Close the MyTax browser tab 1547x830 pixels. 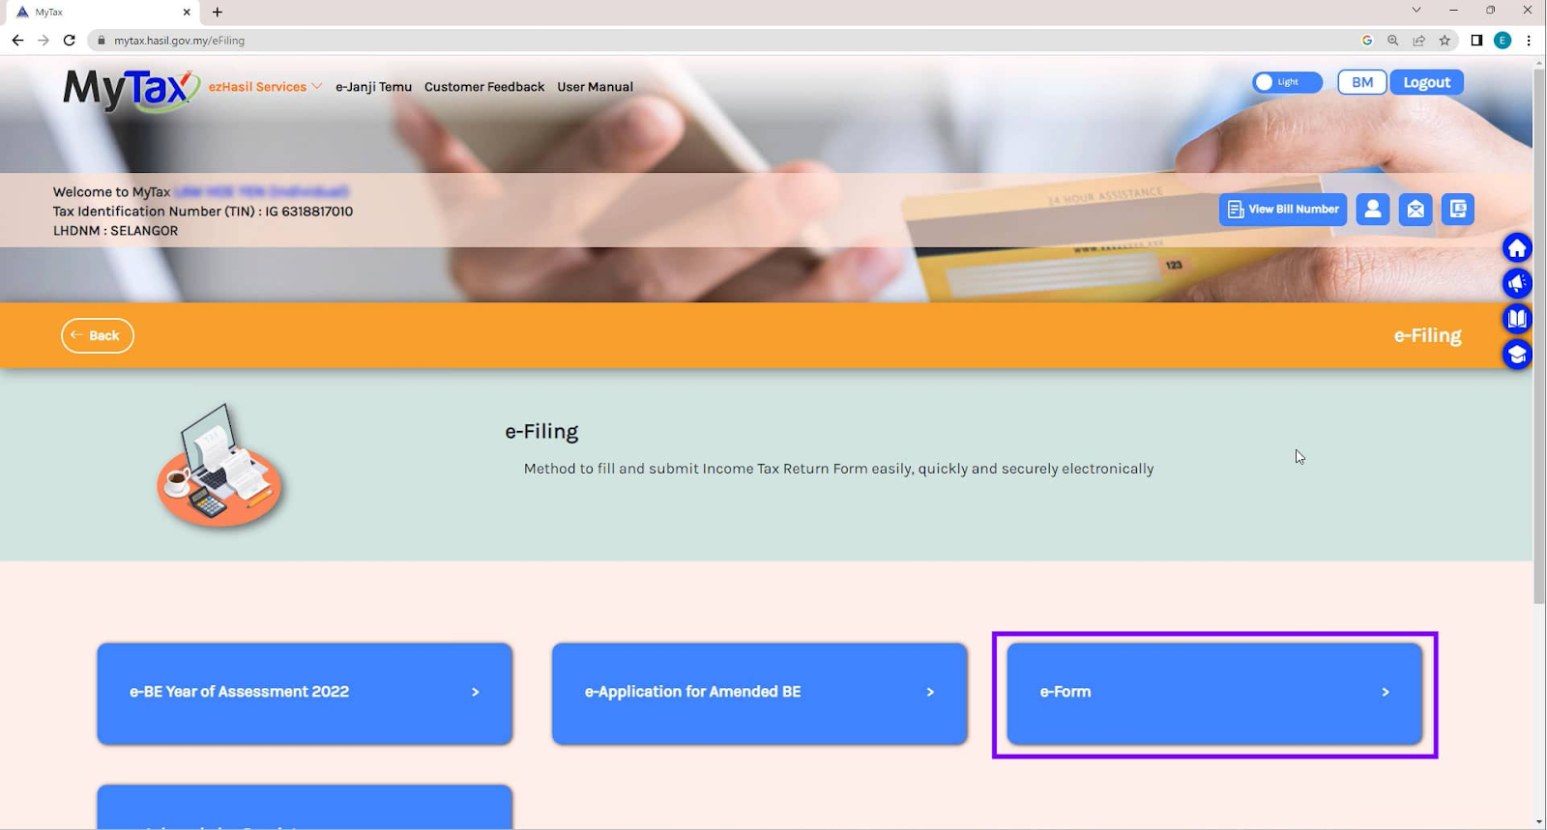pyautogui.click(x=187, y=13)
